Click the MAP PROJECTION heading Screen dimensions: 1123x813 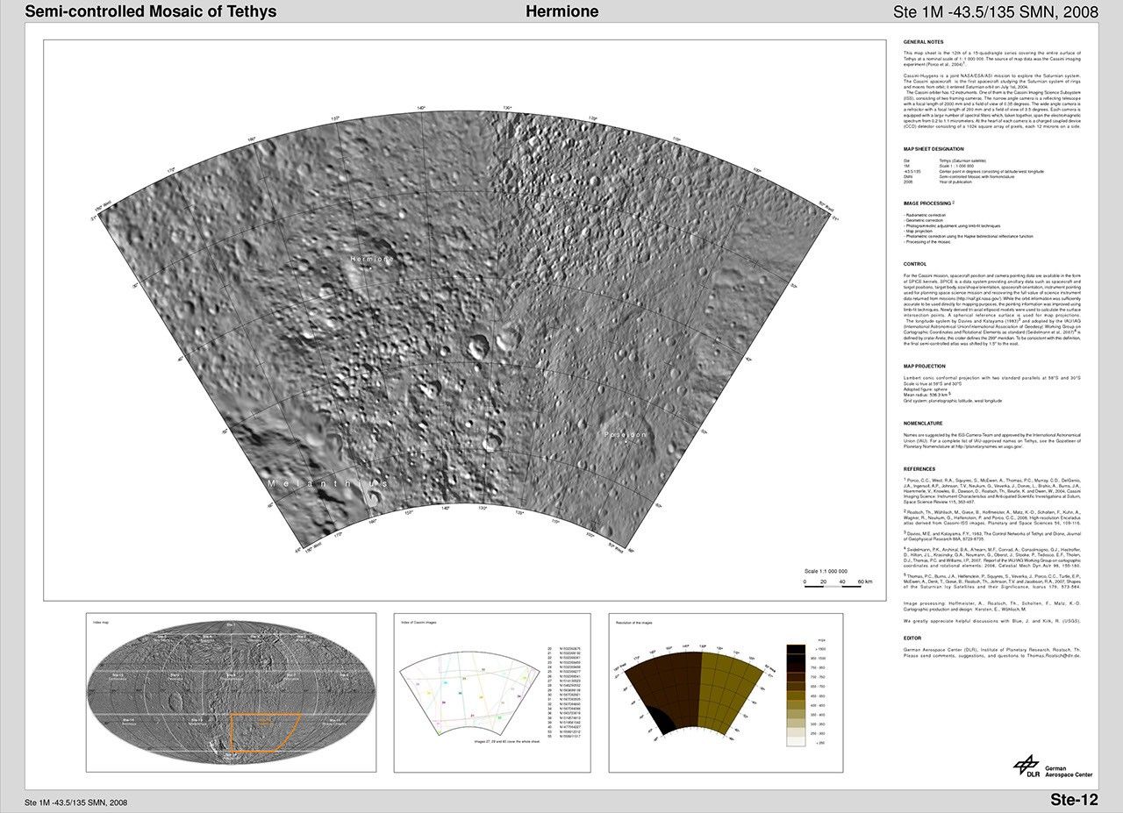(925, 366)
